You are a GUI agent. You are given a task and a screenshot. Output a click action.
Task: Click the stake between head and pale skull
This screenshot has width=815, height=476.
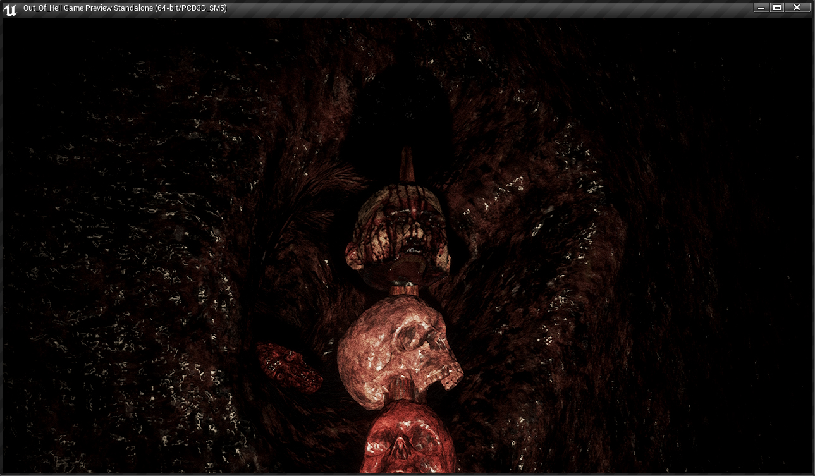point(405,290)
